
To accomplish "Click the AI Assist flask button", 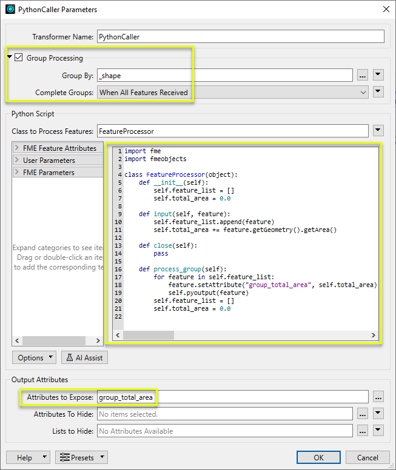I will [85, 357].
